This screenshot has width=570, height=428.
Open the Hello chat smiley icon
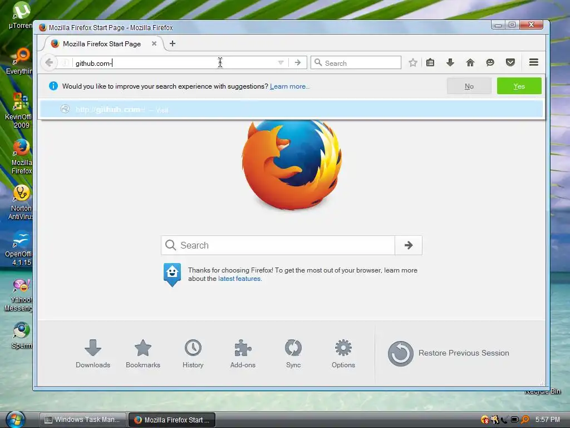pyautogui.click(x=490, y=62)
